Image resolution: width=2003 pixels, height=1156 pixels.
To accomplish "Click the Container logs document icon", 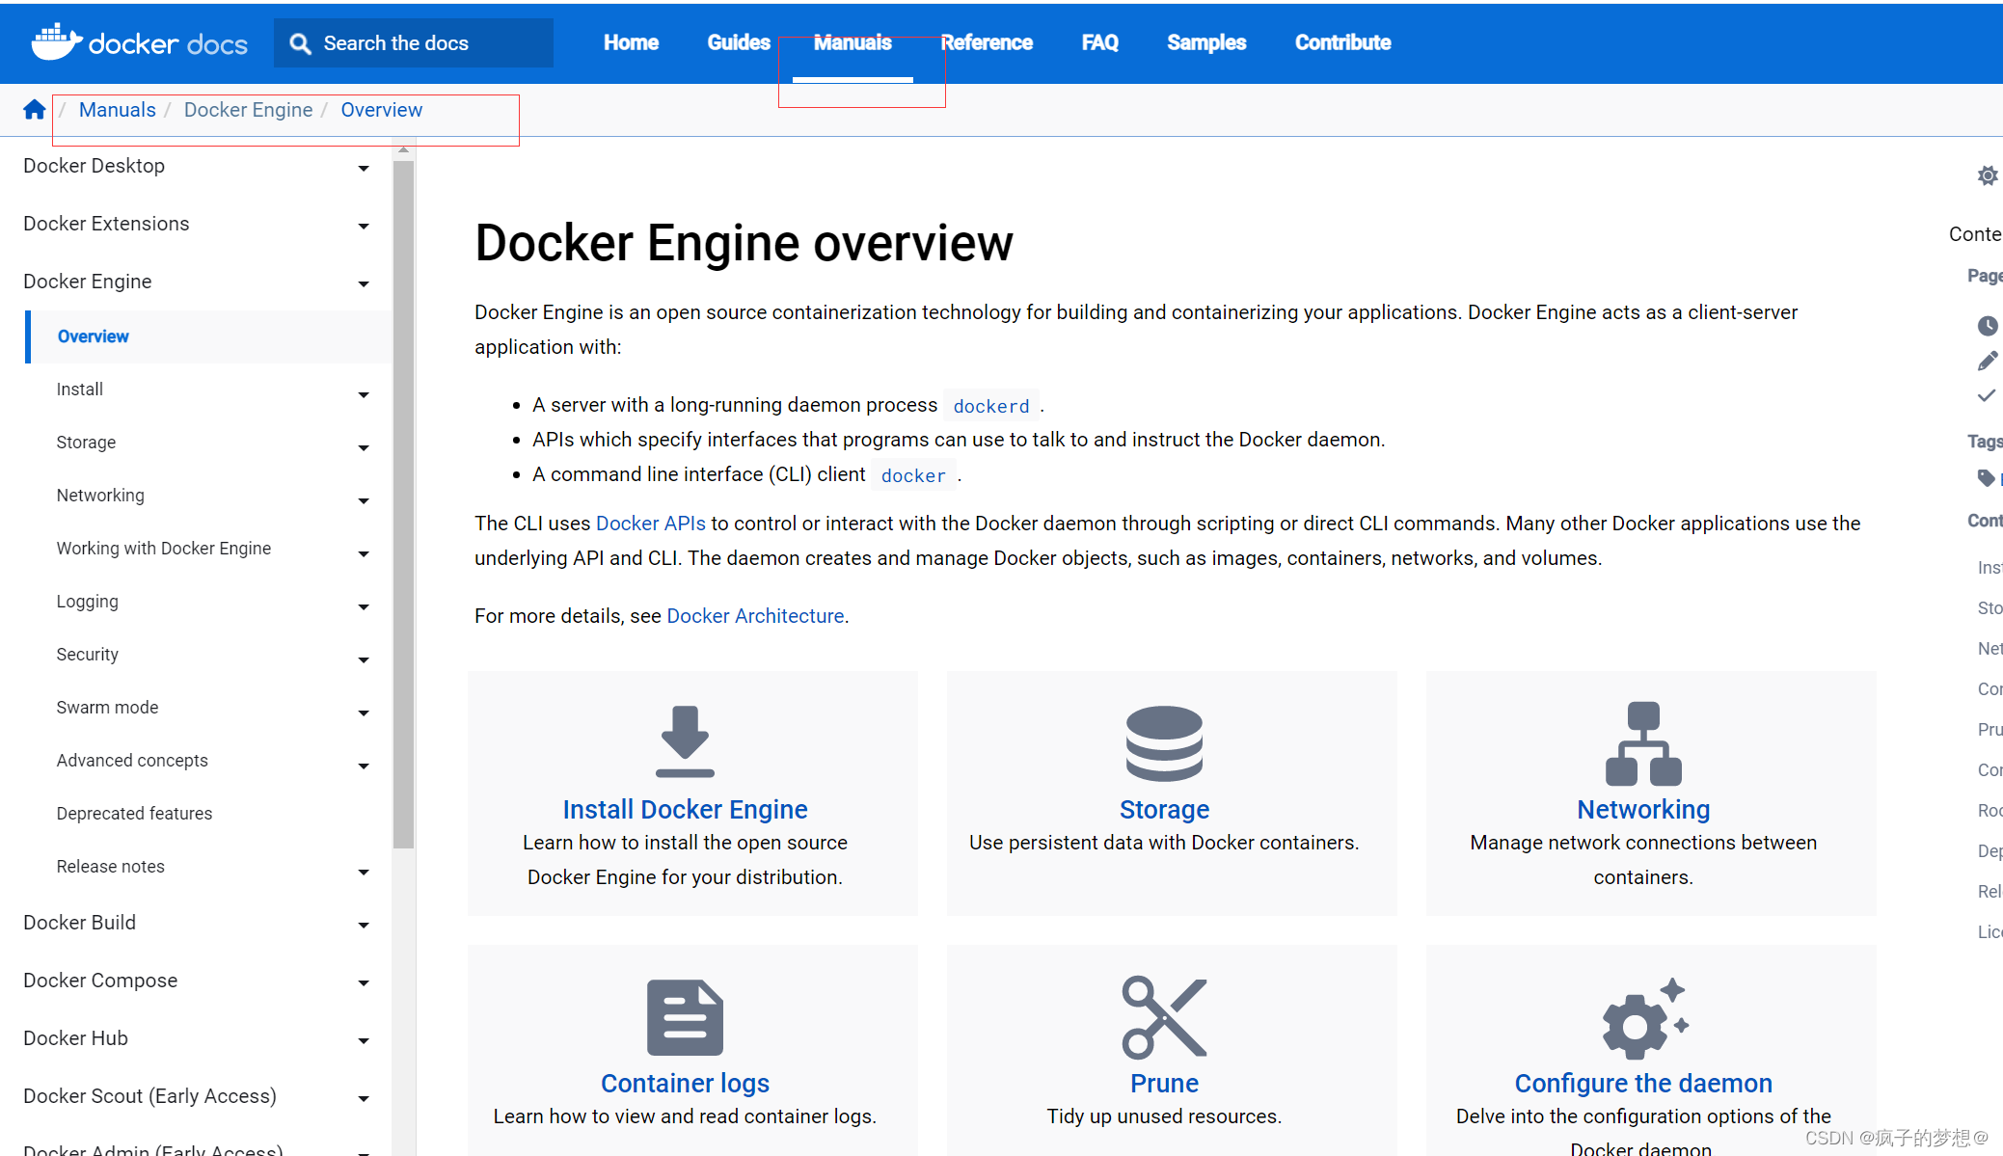I will pyautogui.click(x=685, y=1017).
